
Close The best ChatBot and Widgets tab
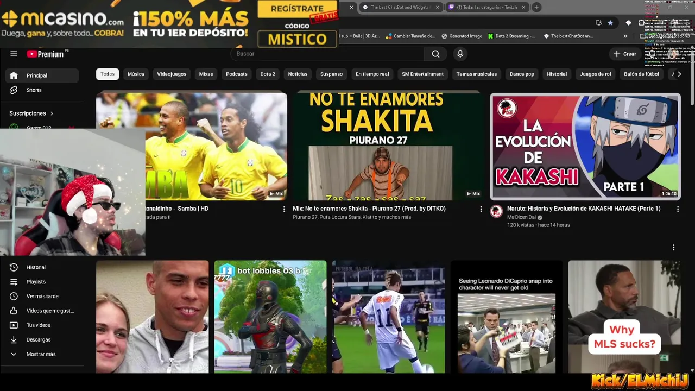437,7
